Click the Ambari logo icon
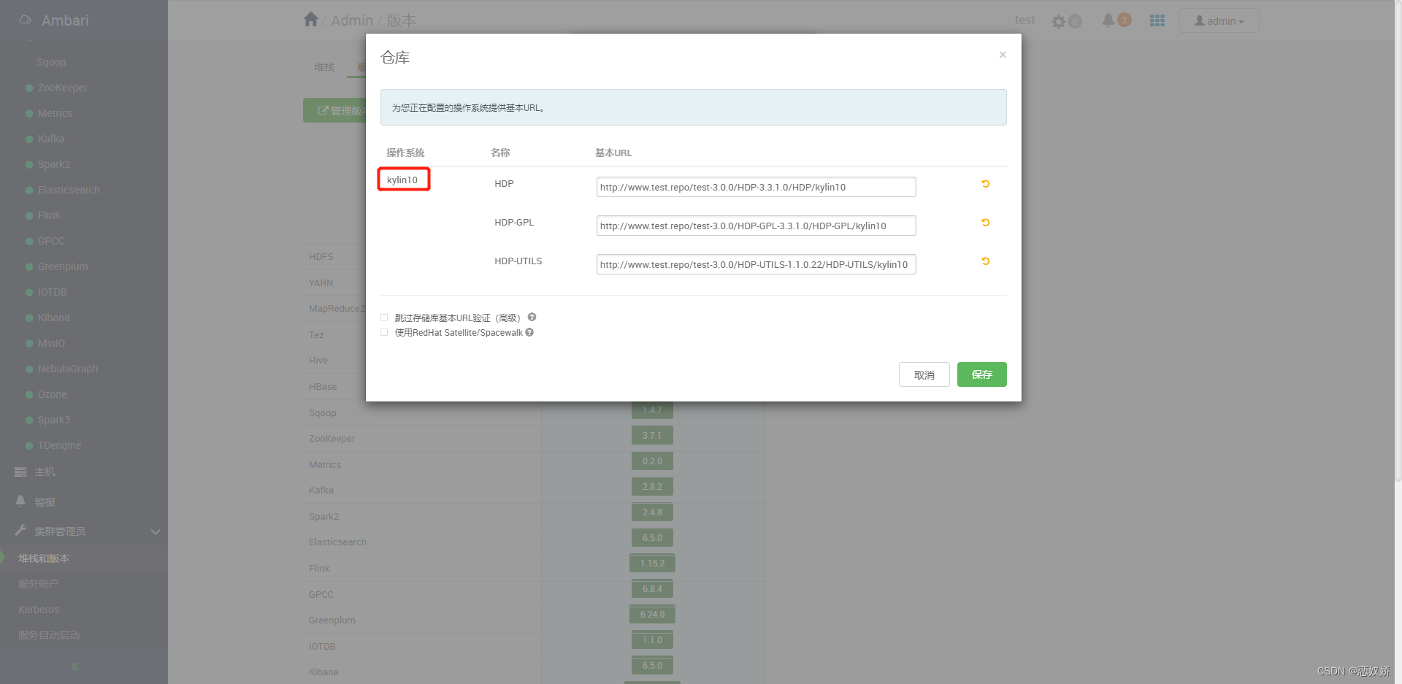 point(26,20)
